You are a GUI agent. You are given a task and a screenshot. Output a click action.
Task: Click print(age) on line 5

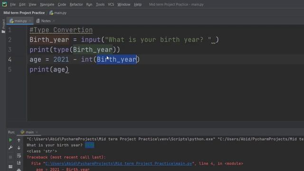[x=49, y=69]
